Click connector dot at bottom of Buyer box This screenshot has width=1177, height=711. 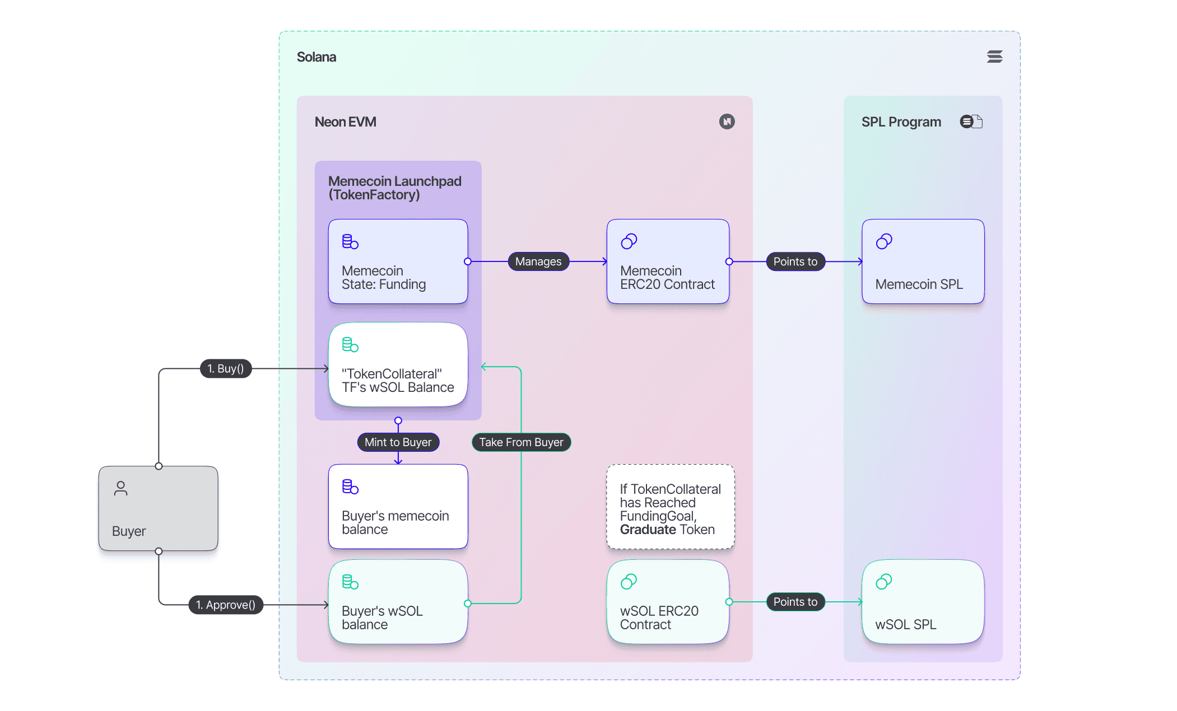(159, 551)
